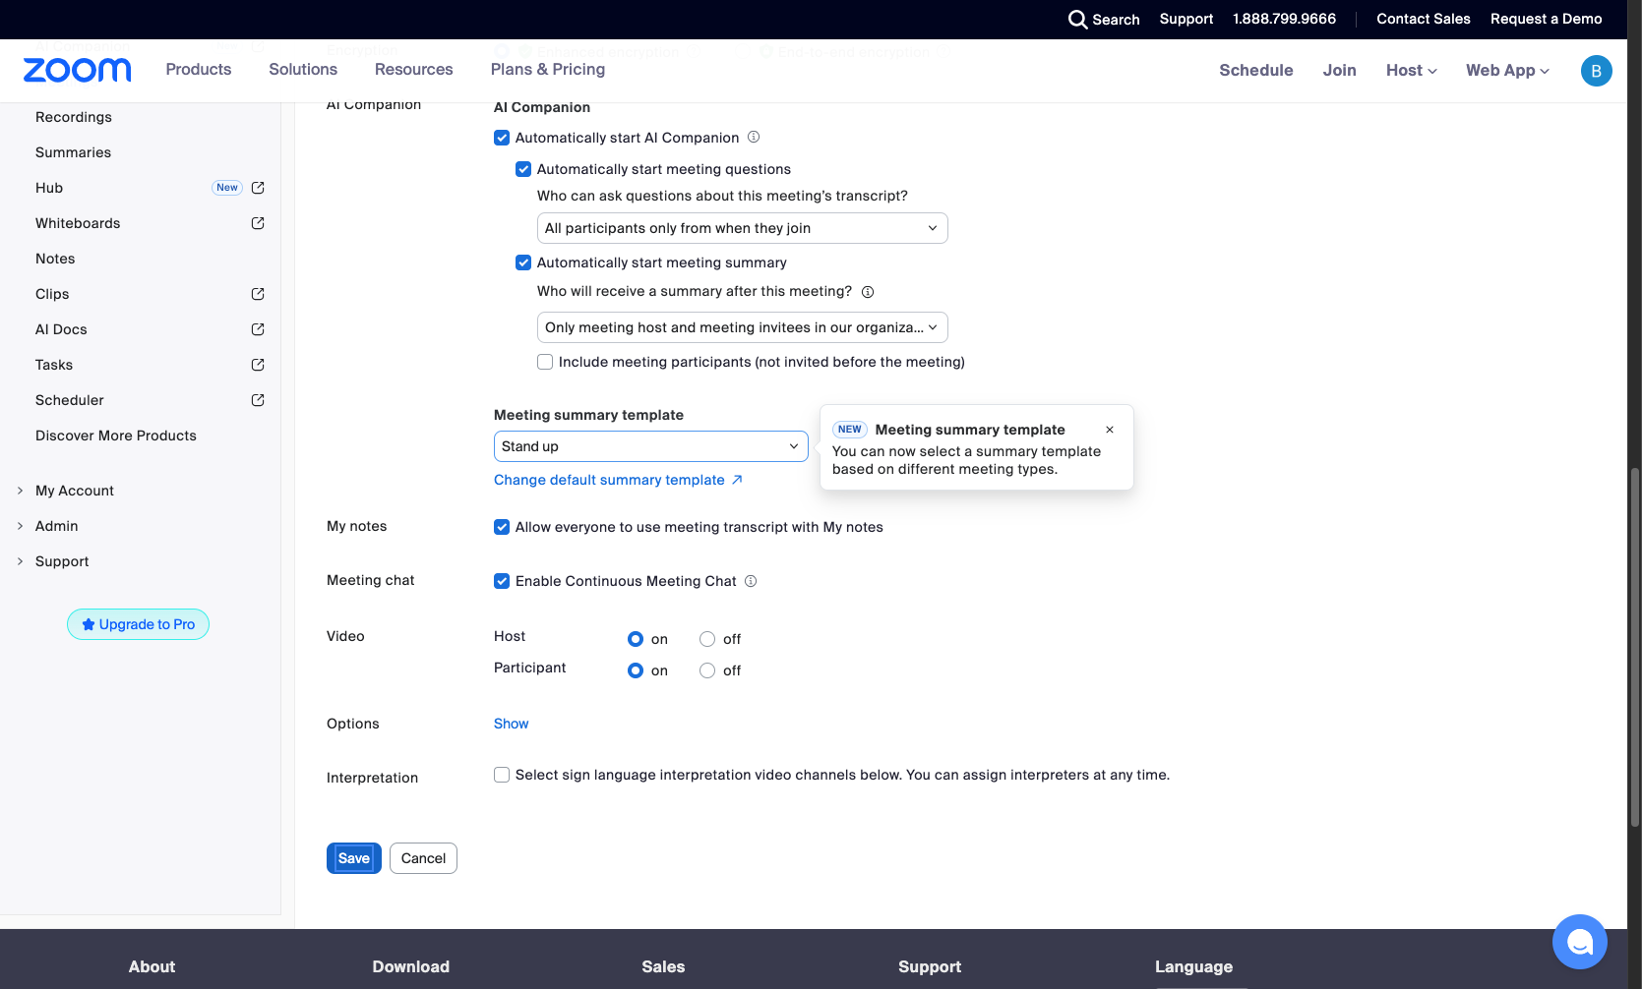Open Meeting summary template Stand up dropdown

pos(651,446)
